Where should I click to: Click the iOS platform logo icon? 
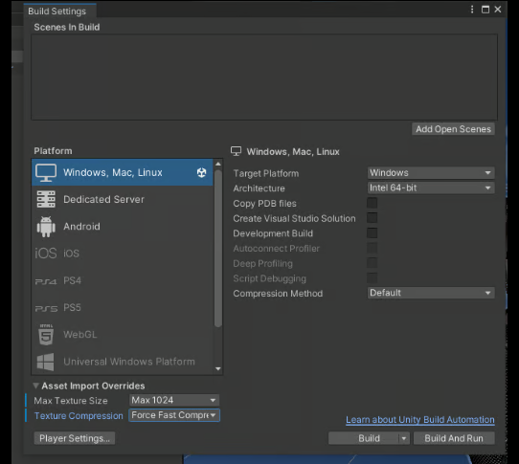tap(46, 254)
